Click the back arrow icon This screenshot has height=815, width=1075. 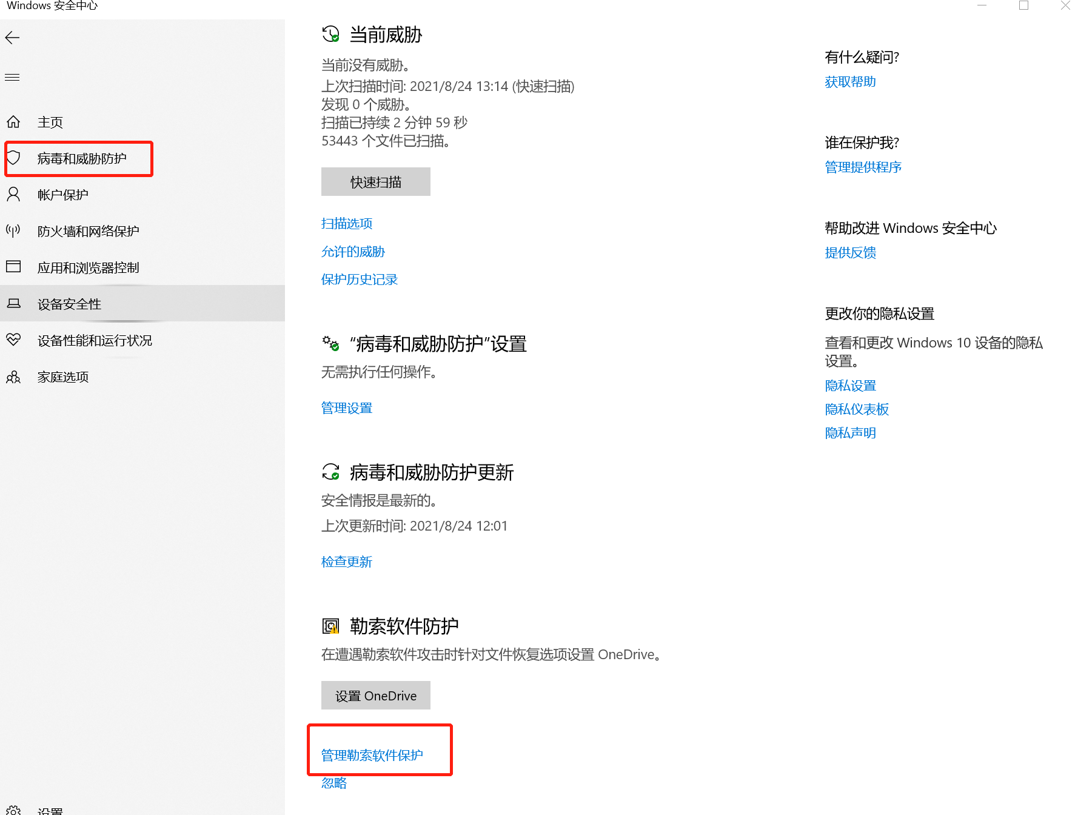click(13, 38)
